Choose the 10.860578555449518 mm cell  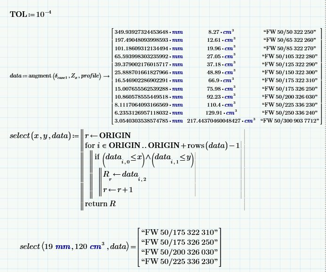click(x=149, y=97)
